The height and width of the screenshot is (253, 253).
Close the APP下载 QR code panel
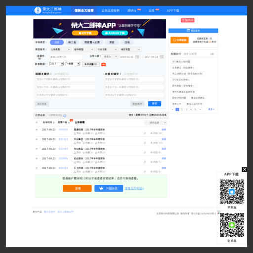pos(245,169)
